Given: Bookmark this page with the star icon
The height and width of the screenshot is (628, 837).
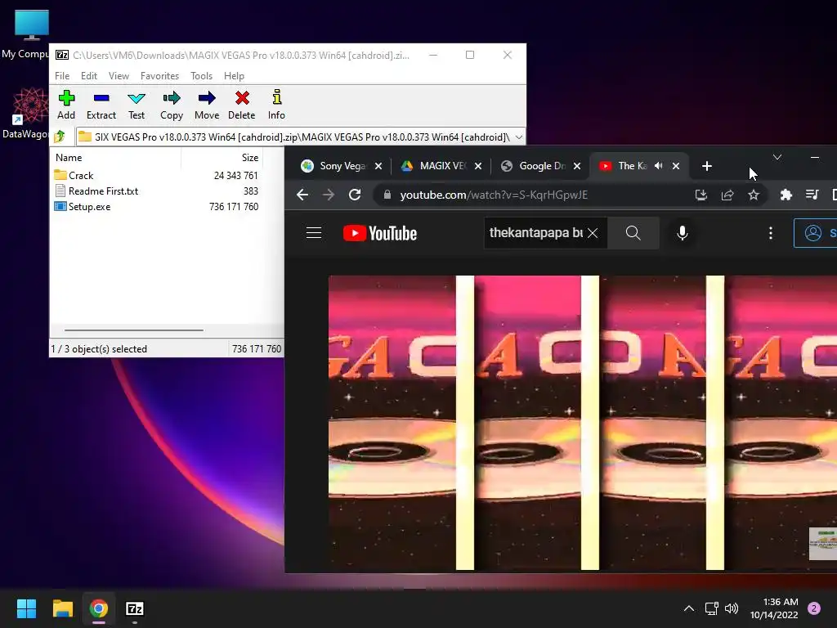Looking at the screenshot, I should click(753, 195).
